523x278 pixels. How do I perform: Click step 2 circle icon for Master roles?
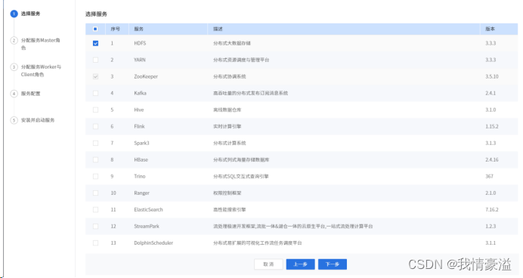click(x=14, y=40)
